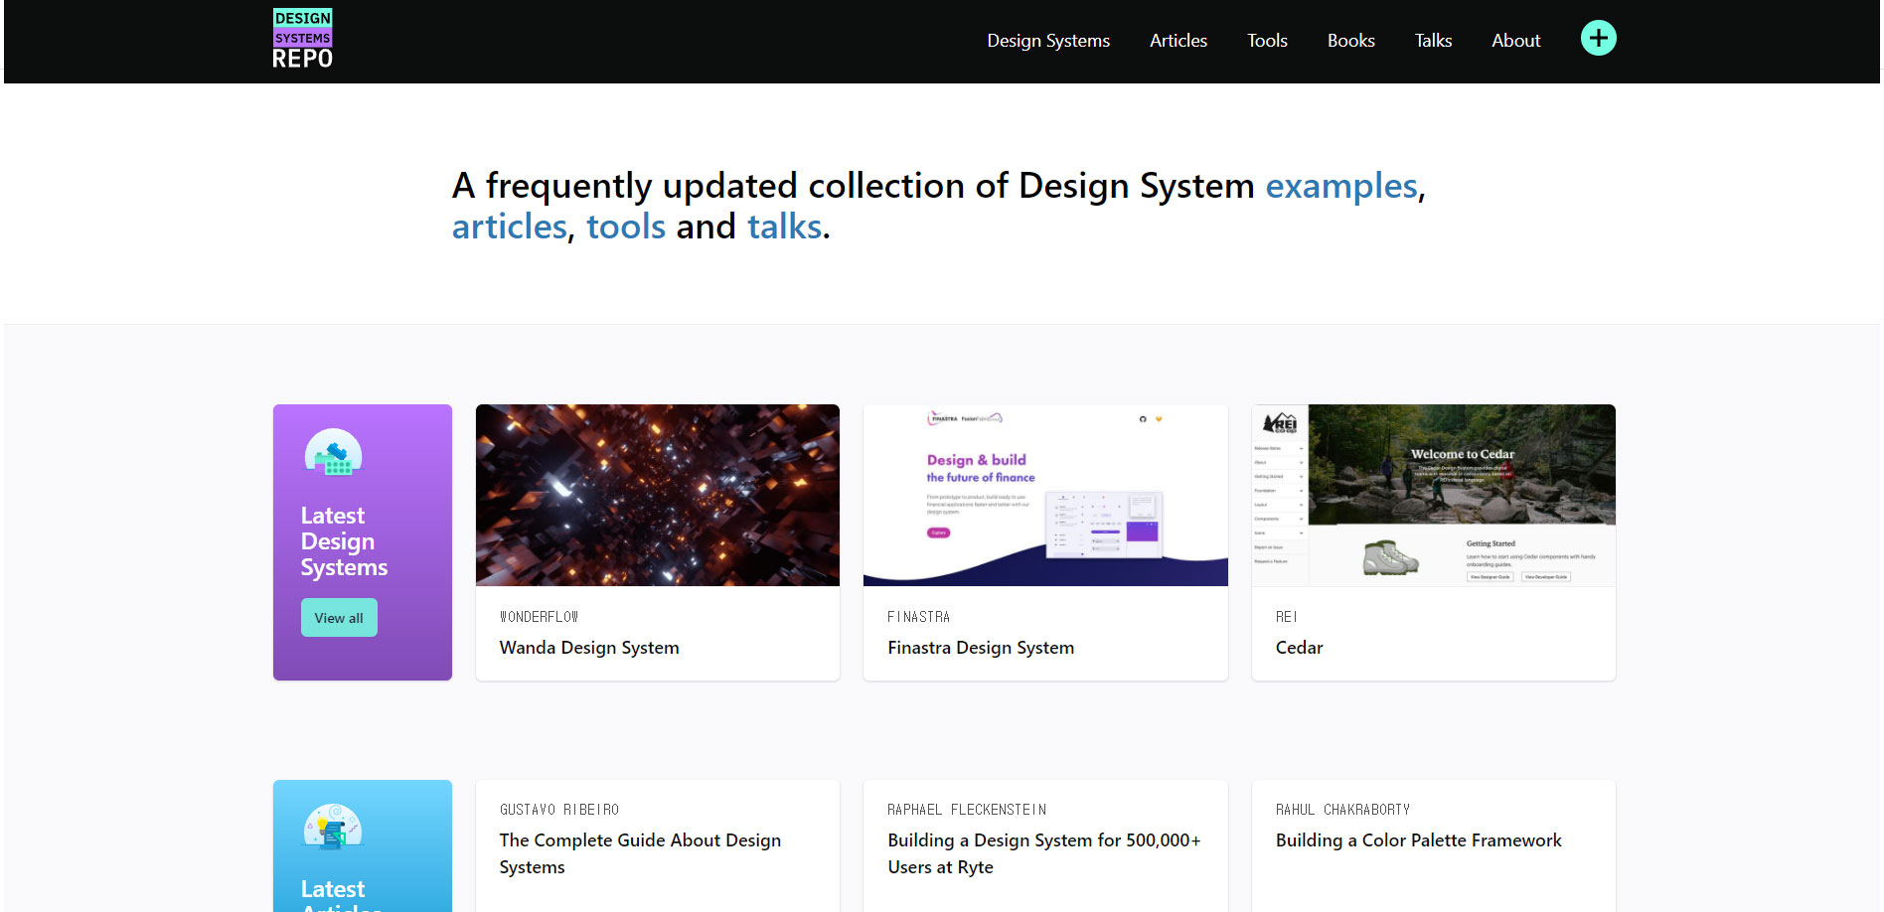Click the REI label text

1286,617
